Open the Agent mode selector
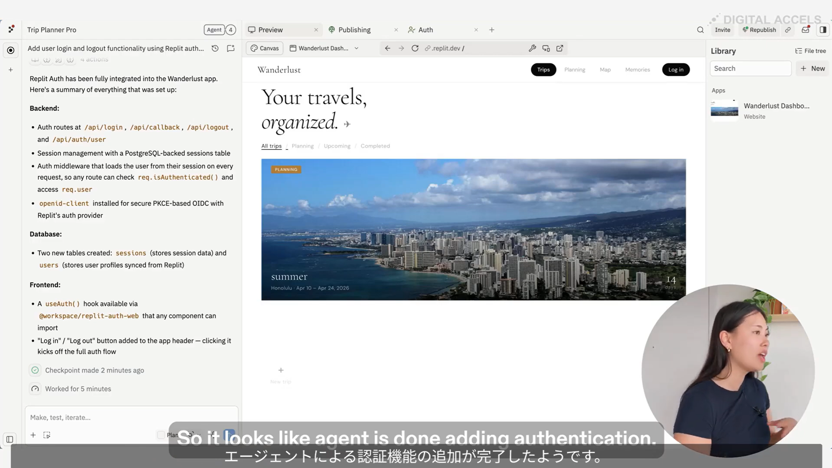The height and width of the screenshot is (468, 832). click(214, 30)
